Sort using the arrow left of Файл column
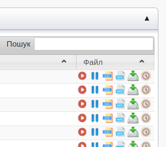 pyautogui.click(x=64, y=61)
